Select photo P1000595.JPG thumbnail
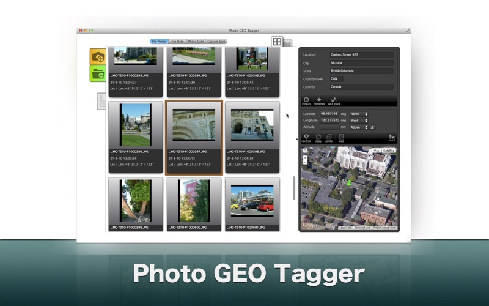The image size is (489, 306). 252,58
